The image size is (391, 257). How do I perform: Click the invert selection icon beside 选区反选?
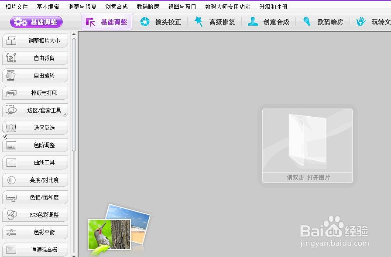pyautogui.click(x=11, y=128)
